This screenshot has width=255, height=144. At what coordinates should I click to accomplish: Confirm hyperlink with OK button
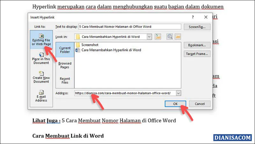[x=175, y=104]
